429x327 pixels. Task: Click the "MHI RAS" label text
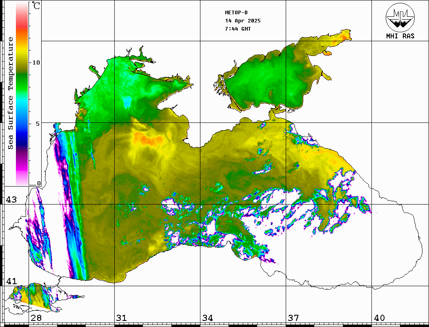click(400, 36)
